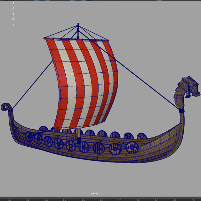201x201 pixels.
Task: Jump to frame 70 on the timeline
Action: (120, 200)
